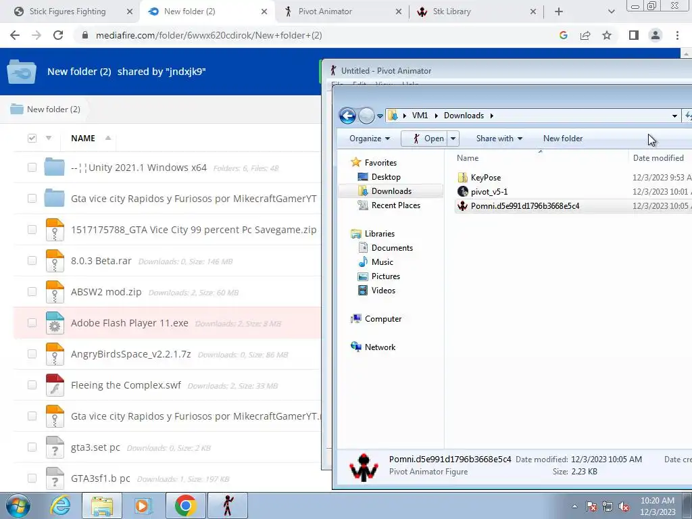This screenshot has width=692, height=519.
Task: Open selection dropdown arrow beside checkbox
Action: click(49, 138)
